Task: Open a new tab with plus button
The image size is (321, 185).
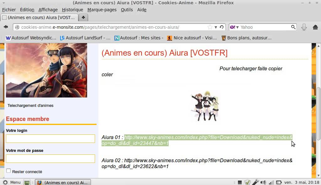Action: [83, 17]
